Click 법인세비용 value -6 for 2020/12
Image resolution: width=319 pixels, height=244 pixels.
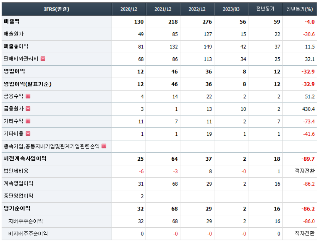point(141,171)
